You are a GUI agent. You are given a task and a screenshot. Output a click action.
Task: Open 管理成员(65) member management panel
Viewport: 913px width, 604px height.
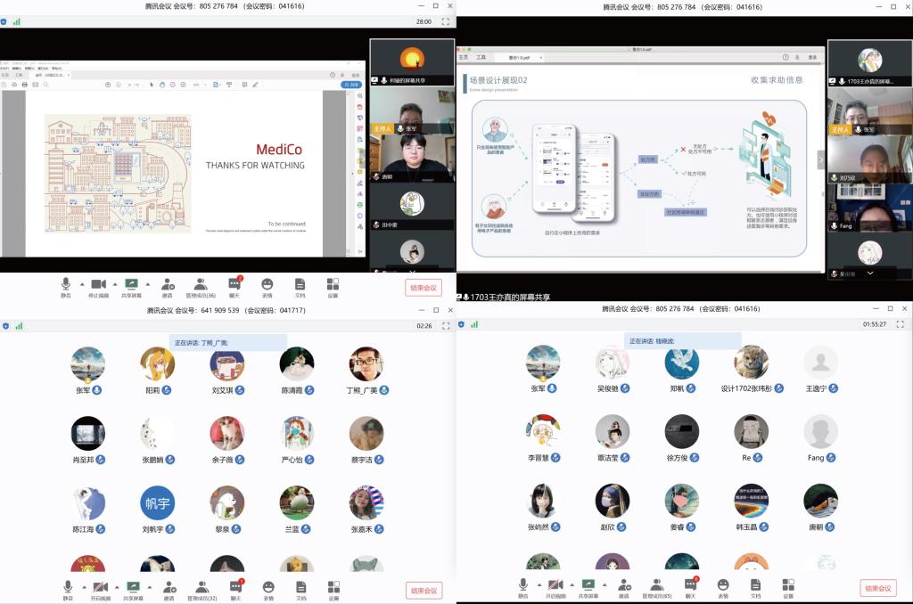pos(656,587)
